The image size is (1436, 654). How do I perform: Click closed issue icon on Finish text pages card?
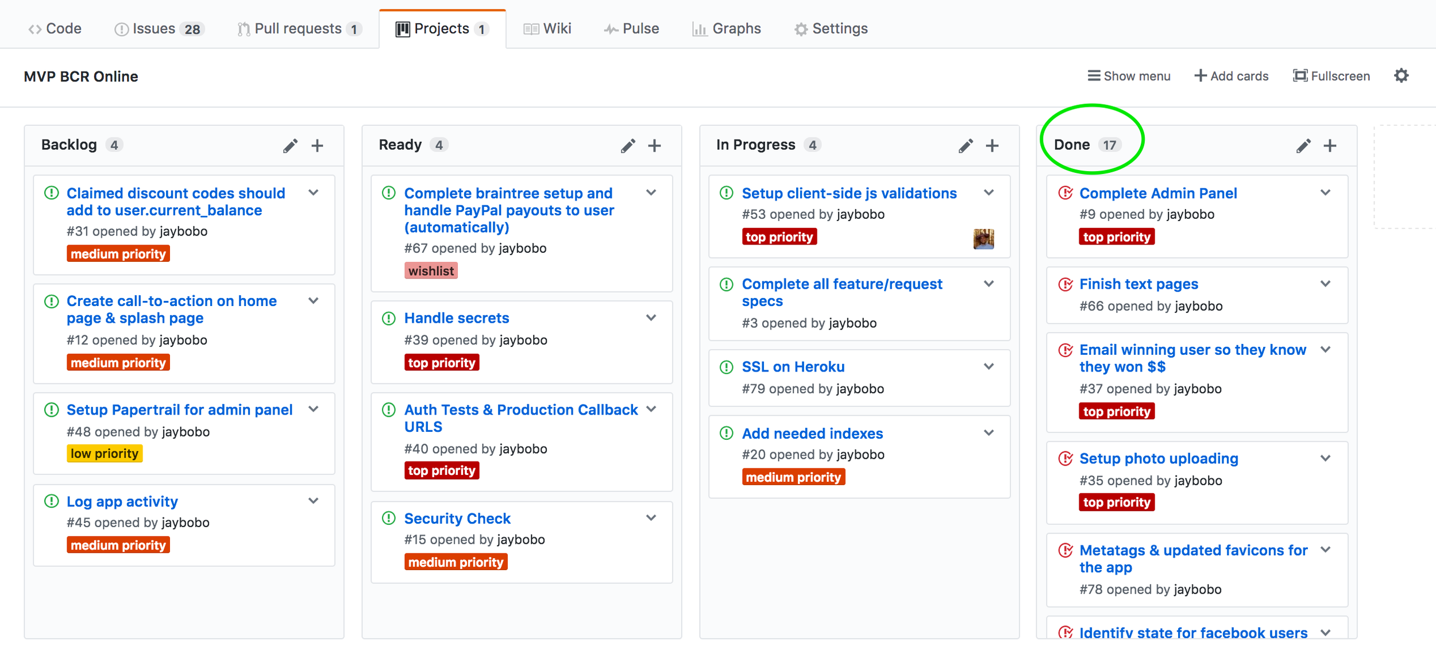click(1066, 284)
